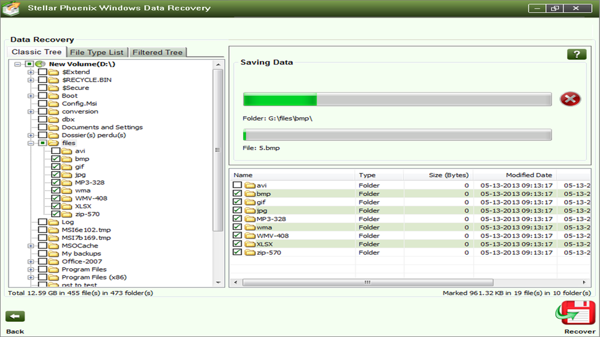Click the Recover label

[x=580, y=332]
